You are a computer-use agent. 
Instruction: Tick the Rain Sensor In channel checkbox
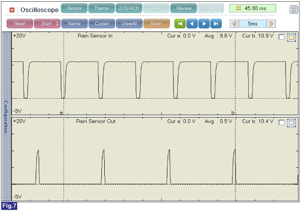point(281,37)
